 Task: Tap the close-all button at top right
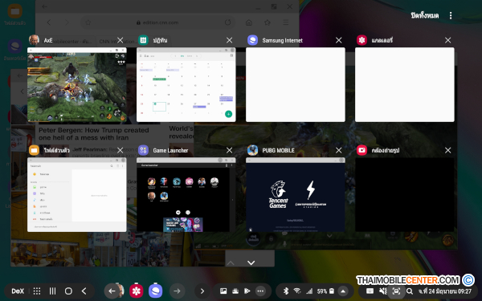click(425, 15)
